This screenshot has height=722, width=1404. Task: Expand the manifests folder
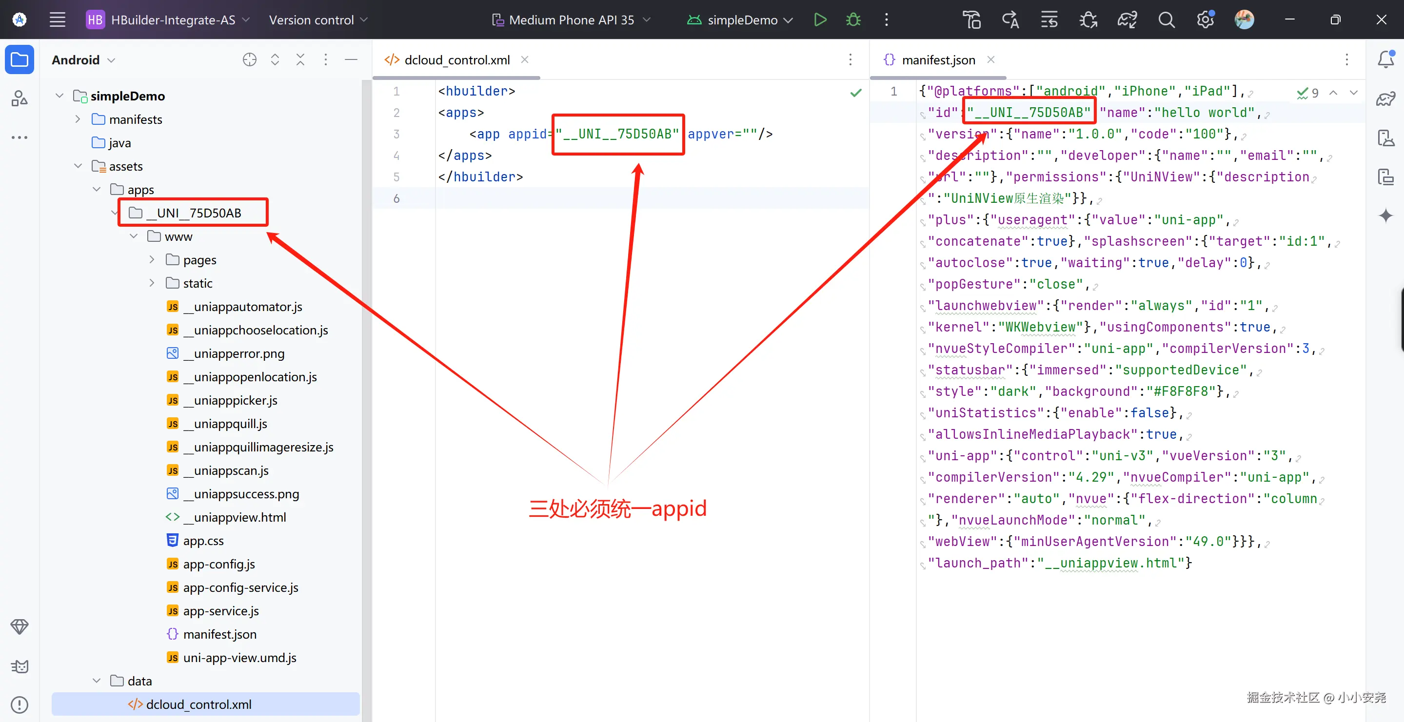[78, 119]
